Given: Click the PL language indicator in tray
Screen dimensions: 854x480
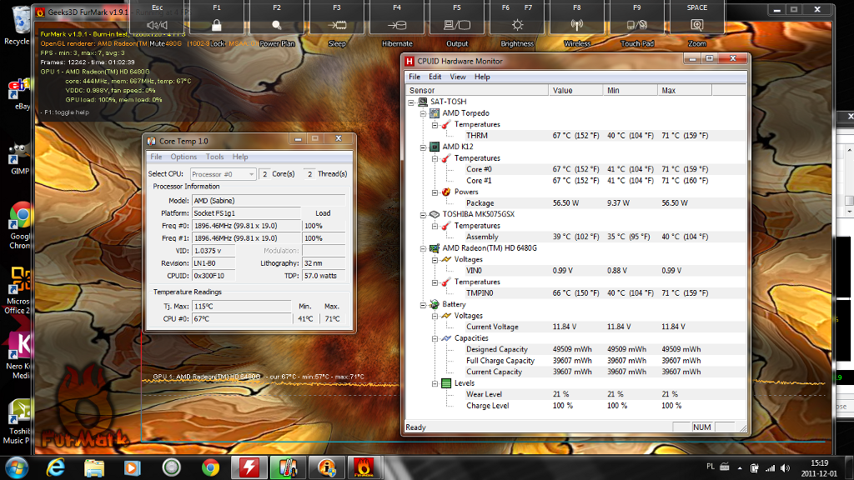Looking at the screenshot, I should 711,467.
